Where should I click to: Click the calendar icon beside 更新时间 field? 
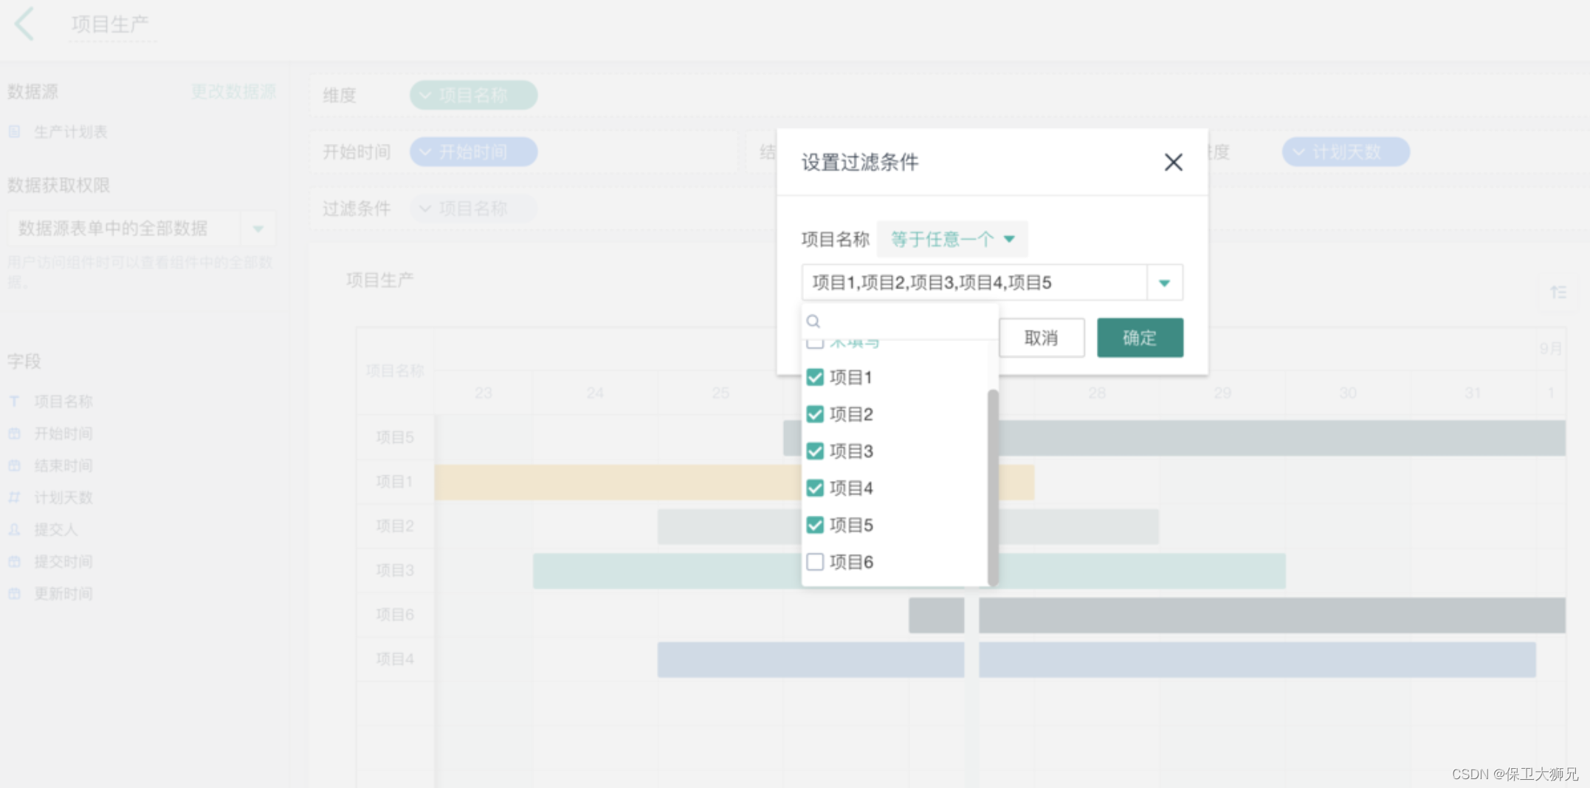(15, 594)
